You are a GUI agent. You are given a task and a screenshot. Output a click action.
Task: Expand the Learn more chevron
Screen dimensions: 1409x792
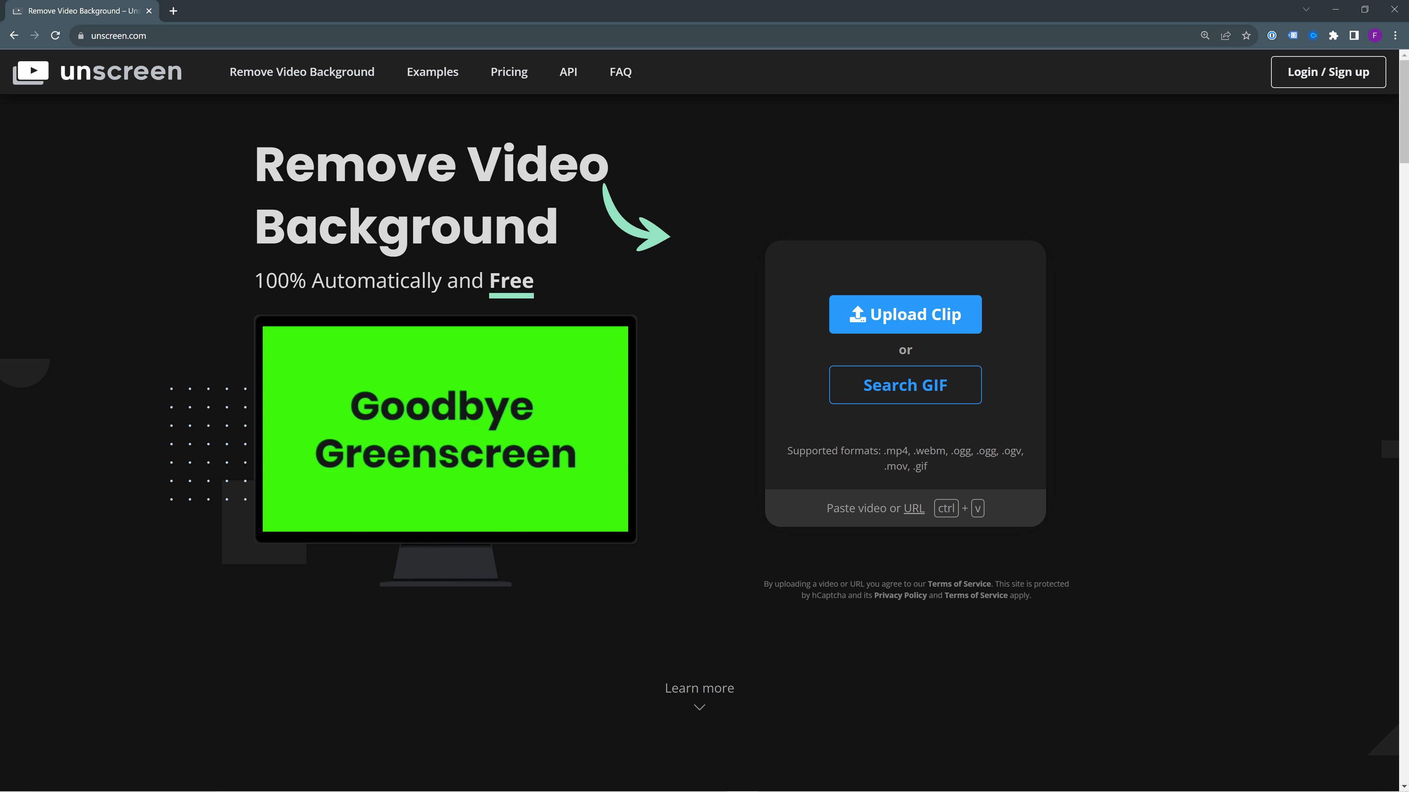[699, 707]
